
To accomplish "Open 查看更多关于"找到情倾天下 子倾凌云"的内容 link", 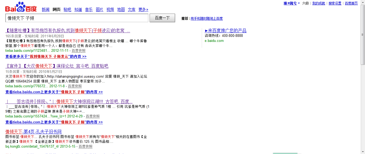I will (46, 57).
